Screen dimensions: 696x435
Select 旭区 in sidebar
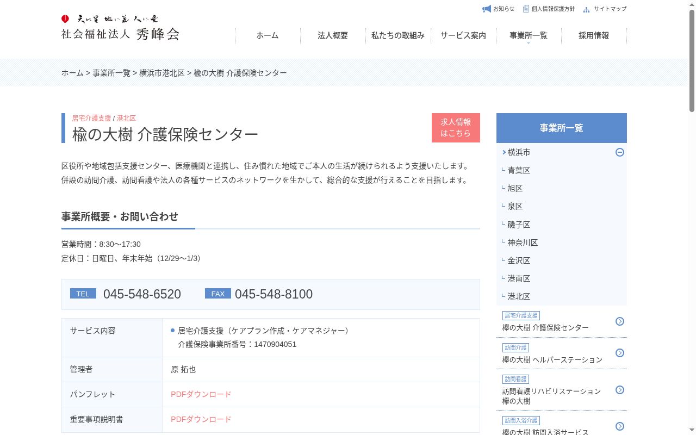(515, 188)
